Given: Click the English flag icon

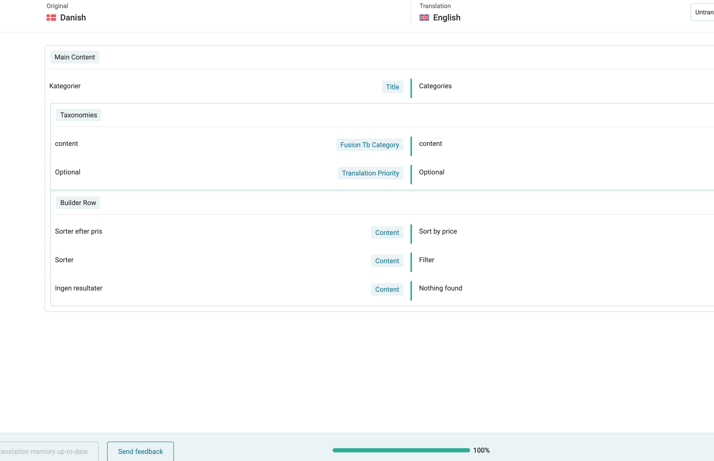Looking at the screenshot, I should coord(424,18).
